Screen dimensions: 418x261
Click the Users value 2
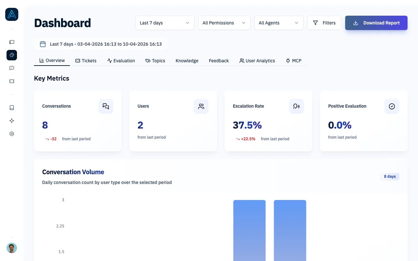coord(140,125)
